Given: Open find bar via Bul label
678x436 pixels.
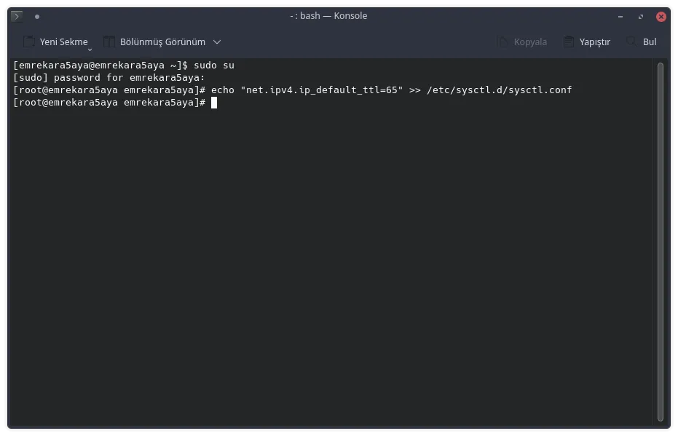Looking at the screenshot, I should pyautogui.click(x=650, y=42).
